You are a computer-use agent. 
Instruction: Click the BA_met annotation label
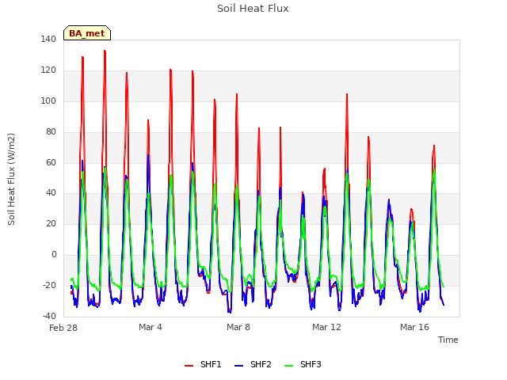[87, 33]
